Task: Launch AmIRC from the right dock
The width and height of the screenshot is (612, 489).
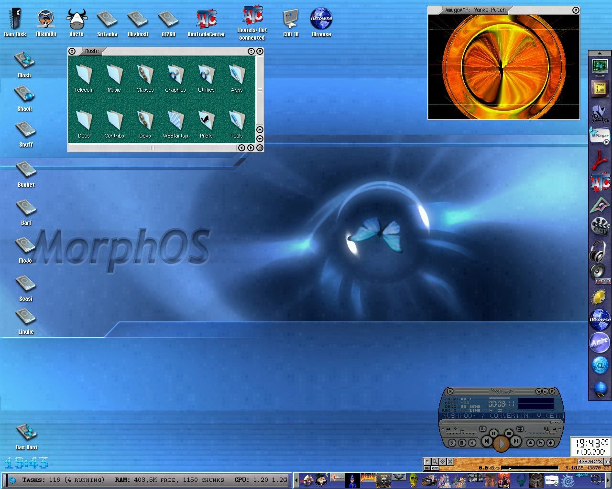Action: tap(600, 342)
